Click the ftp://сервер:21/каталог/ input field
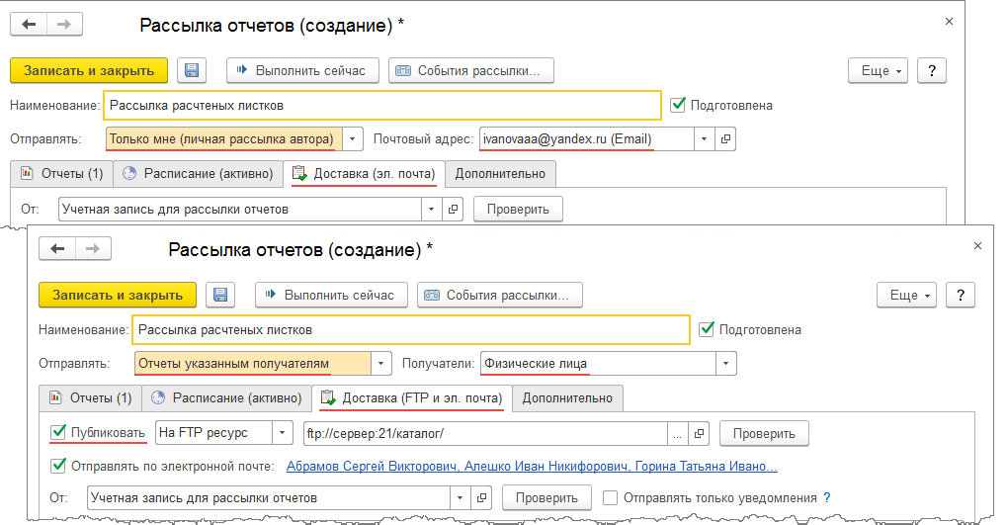The width and height of the screenshot is (1008, 525). tap(484, 433)
